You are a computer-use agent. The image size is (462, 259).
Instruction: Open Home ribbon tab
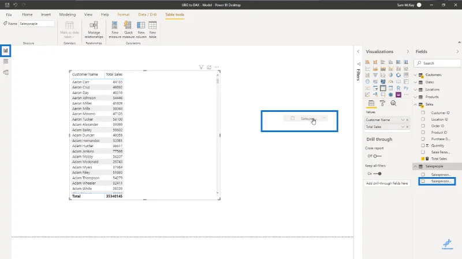[x=27, y=14]
